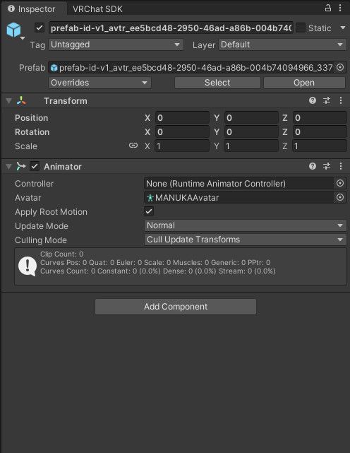Open the Layer dropdown showing Default

282,45
